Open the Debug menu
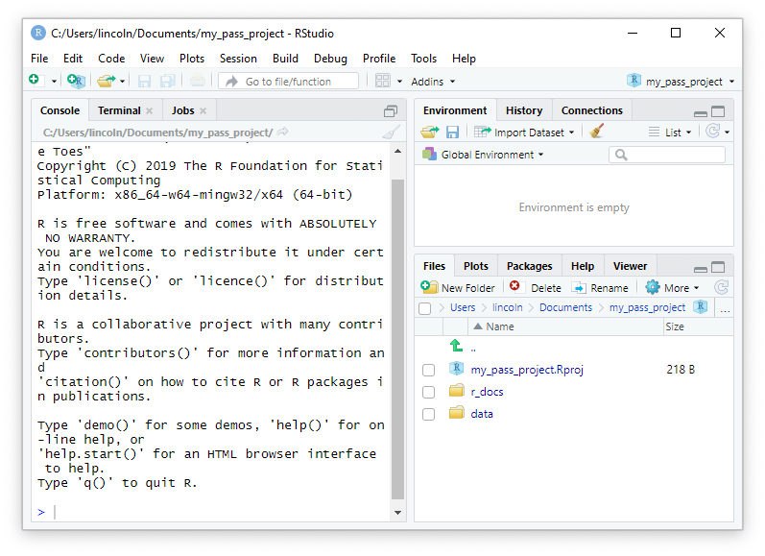Viewport: 765px width, 556px height. tap(330, 59)
